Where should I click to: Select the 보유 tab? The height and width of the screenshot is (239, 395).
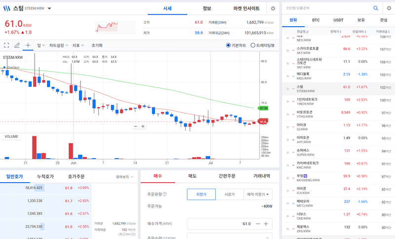click(x=361, y=20)
